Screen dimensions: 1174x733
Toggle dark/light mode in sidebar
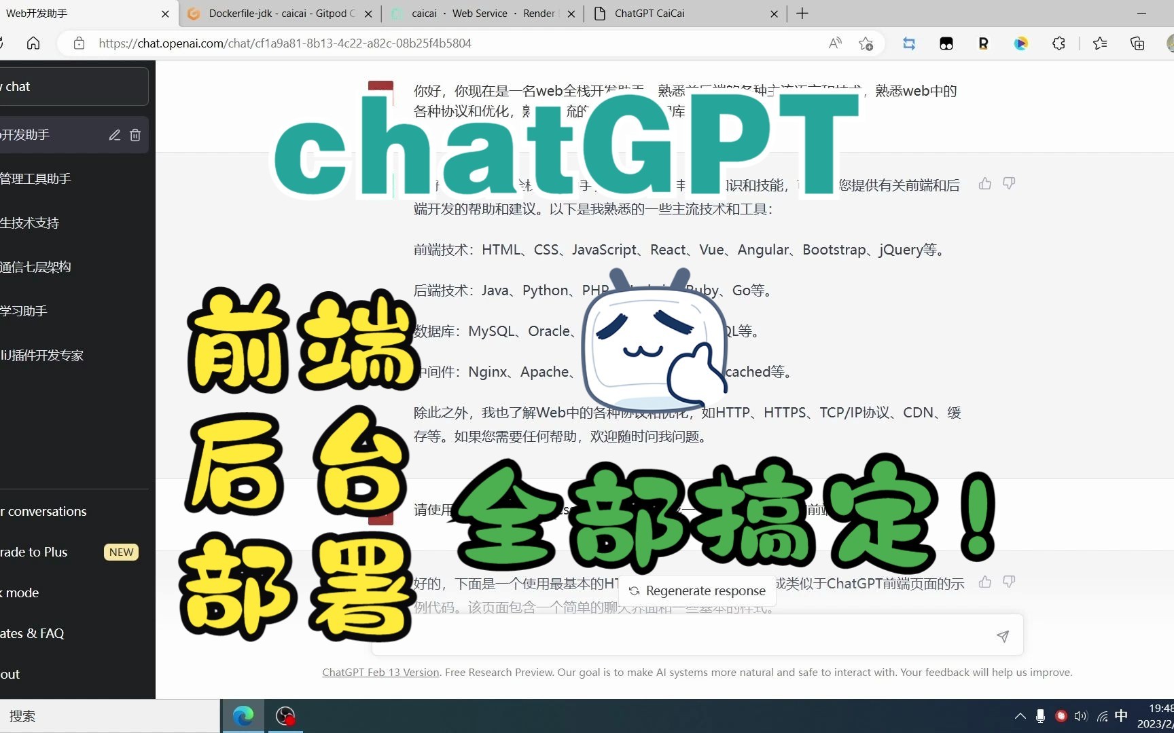click(x=73, y=593)
